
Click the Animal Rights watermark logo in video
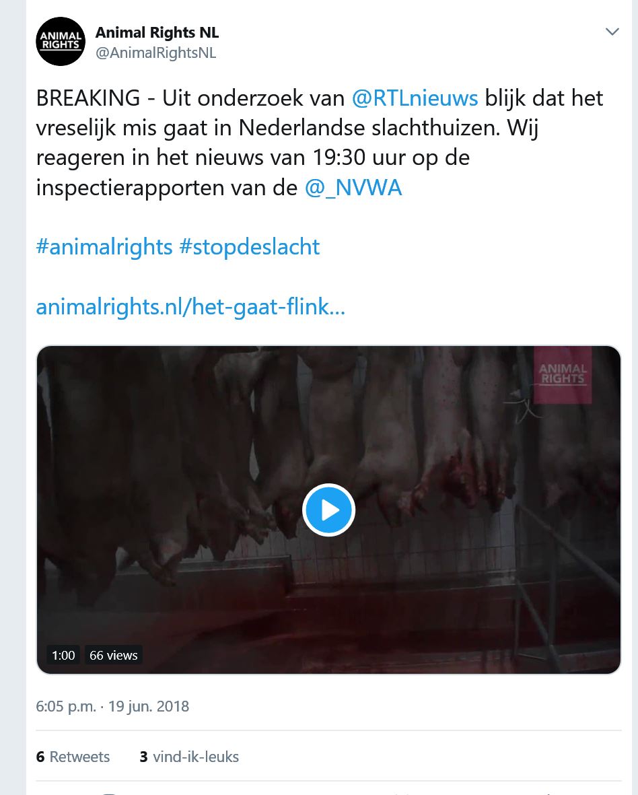click(563, 375)
